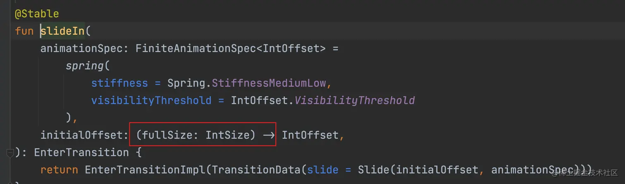Place cursor on the return keyword
Viewport: 625px width, 184px height.
[x=59, y=170]
